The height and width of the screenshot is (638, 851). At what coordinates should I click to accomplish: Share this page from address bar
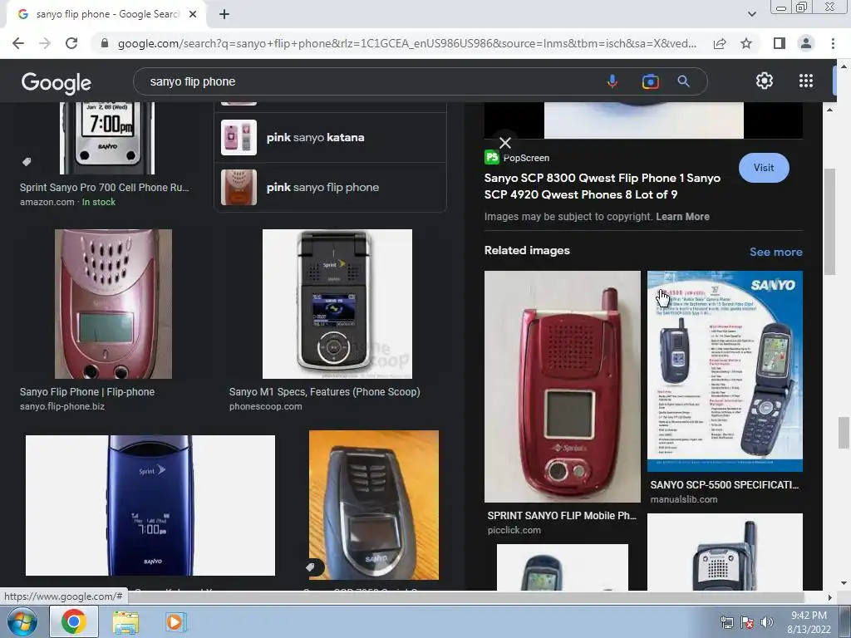(720, 43)
